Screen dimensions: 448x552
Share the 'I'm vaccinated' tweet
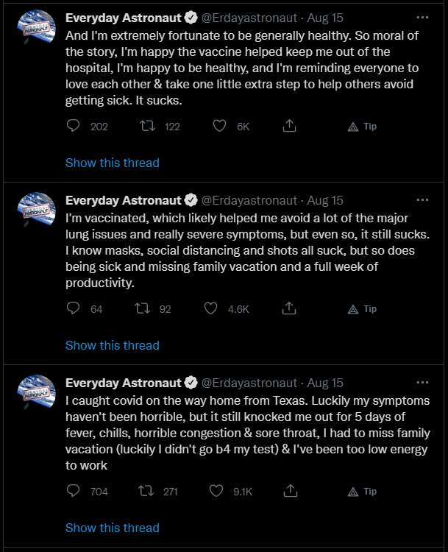289,308
